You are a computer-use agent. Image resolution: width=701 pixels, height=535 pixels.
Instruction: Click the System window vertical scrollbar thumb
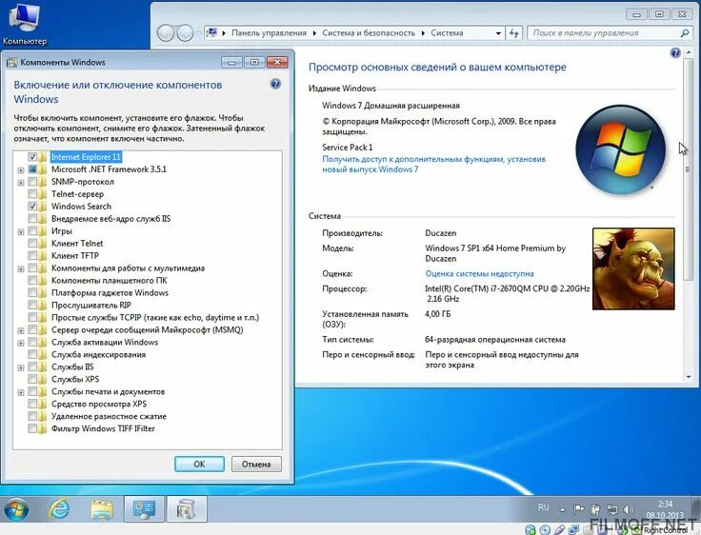point(688,168)
